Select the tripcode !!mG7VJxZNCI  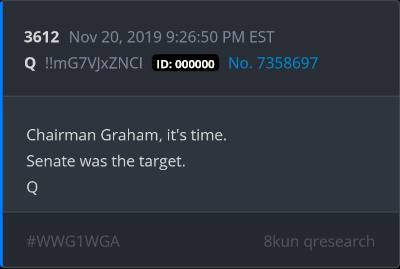(x=94, y=63)
